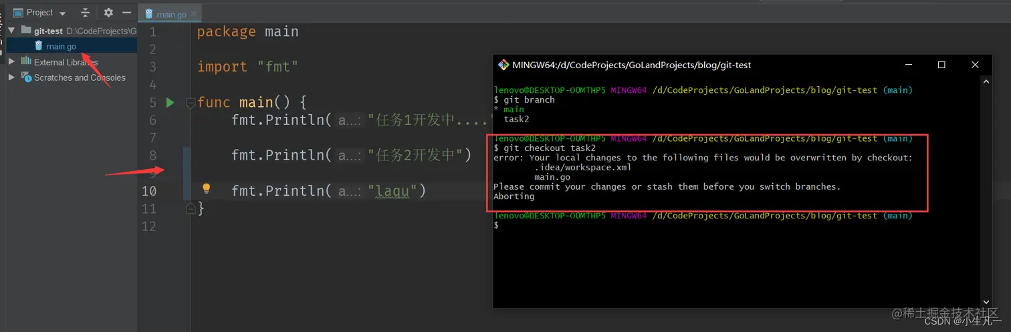
Task: Expand Scratches and Consoles node
Action: [x=11, y=77]
